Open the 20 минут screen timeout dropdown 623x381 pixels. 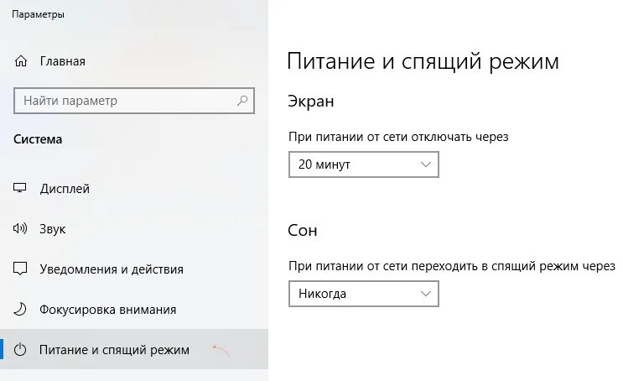tap(363, 164)
